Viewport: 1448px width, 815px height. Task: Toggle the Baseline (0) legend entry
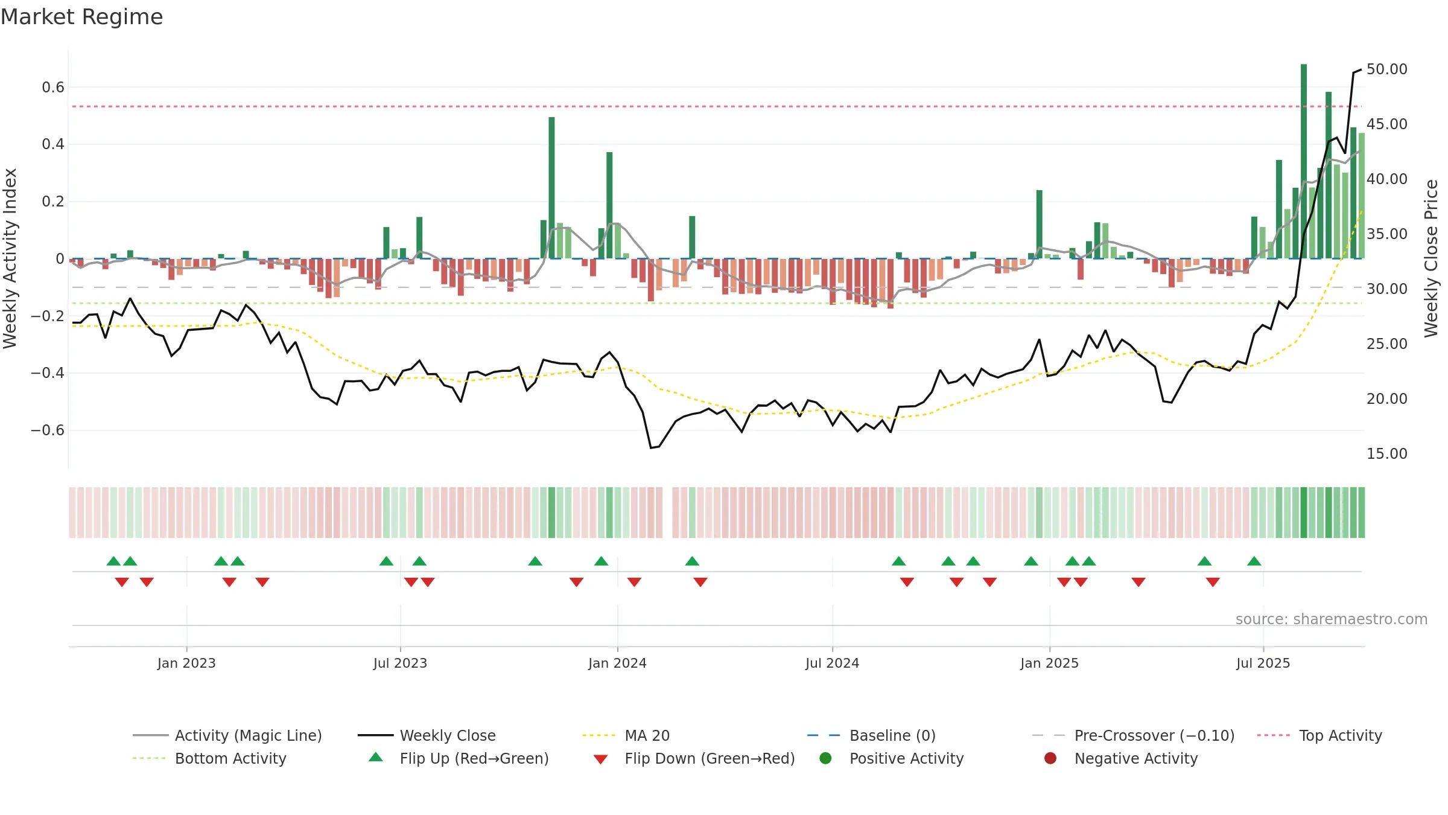click(871, 735)
